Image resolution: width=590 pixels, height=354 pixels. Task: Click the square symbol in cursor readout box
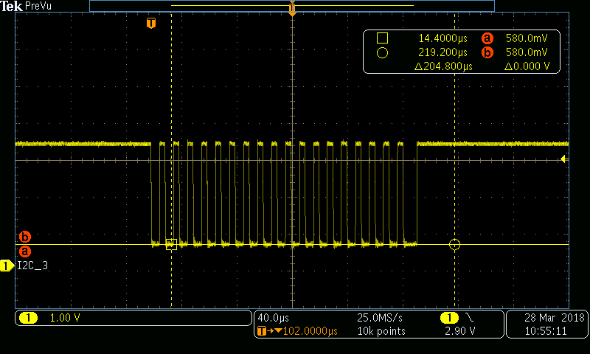point(382,38)
